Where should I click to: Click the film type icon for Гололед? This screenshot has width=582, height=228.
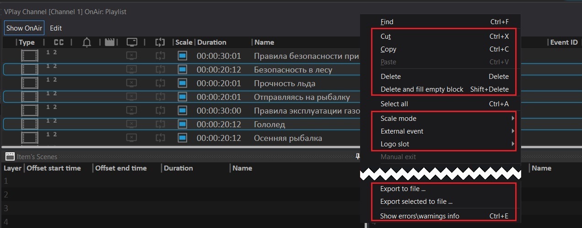30,124
